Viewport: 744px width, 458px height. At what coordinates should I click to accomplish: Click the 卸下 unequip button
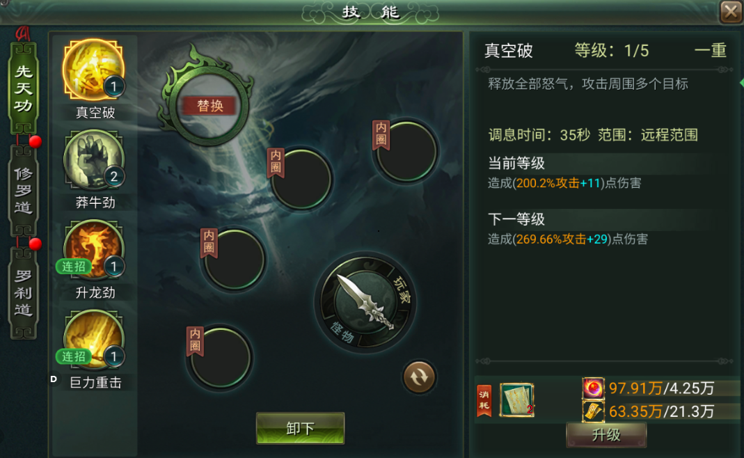[300, 428]
